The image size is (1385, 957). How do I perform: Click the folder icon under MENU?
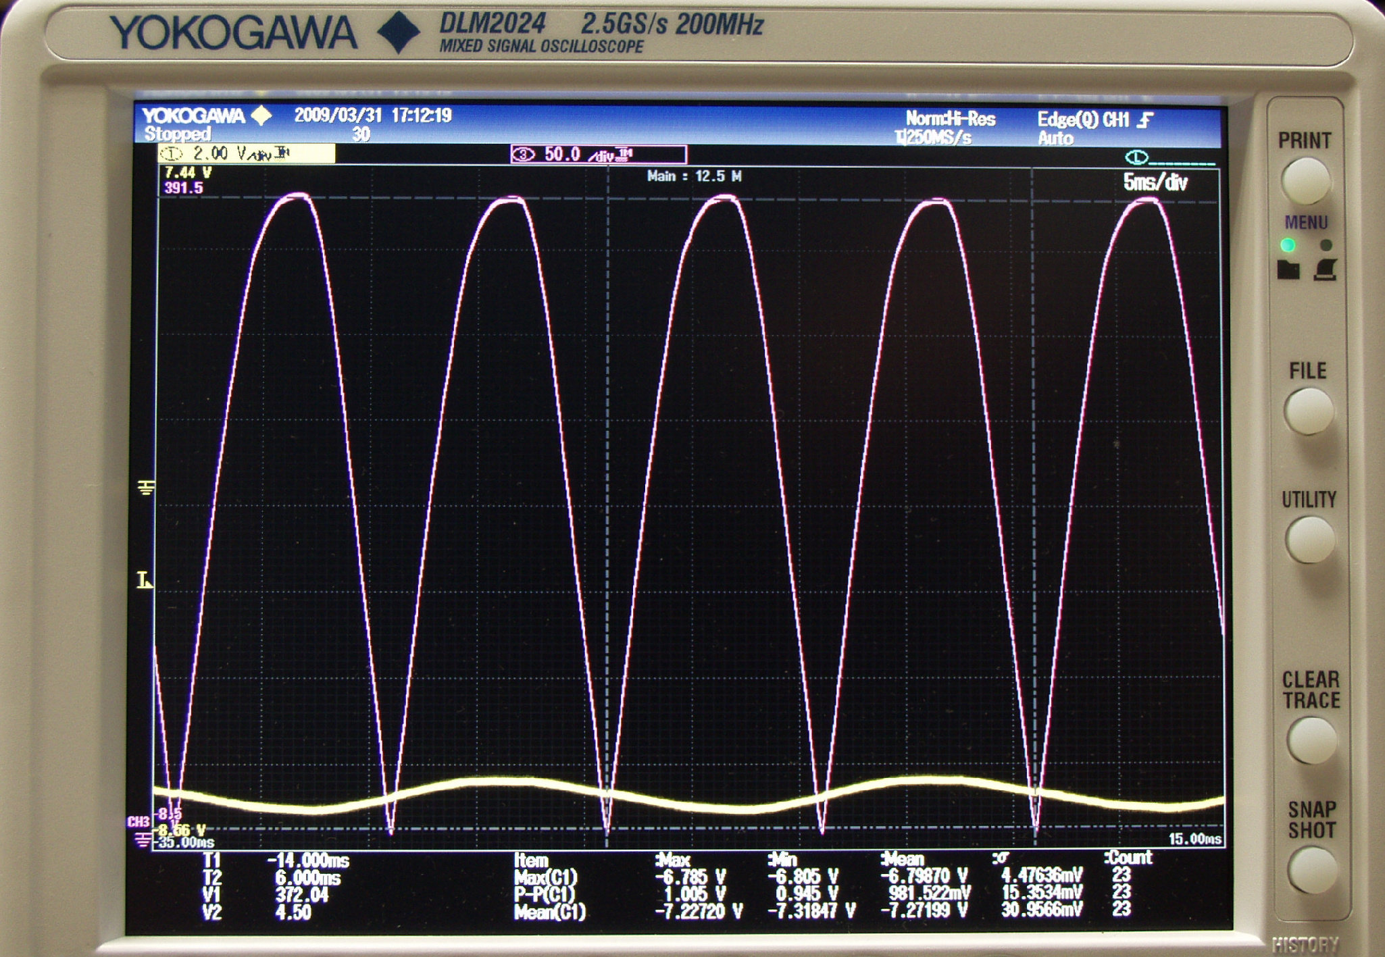tap(1288, 270)
